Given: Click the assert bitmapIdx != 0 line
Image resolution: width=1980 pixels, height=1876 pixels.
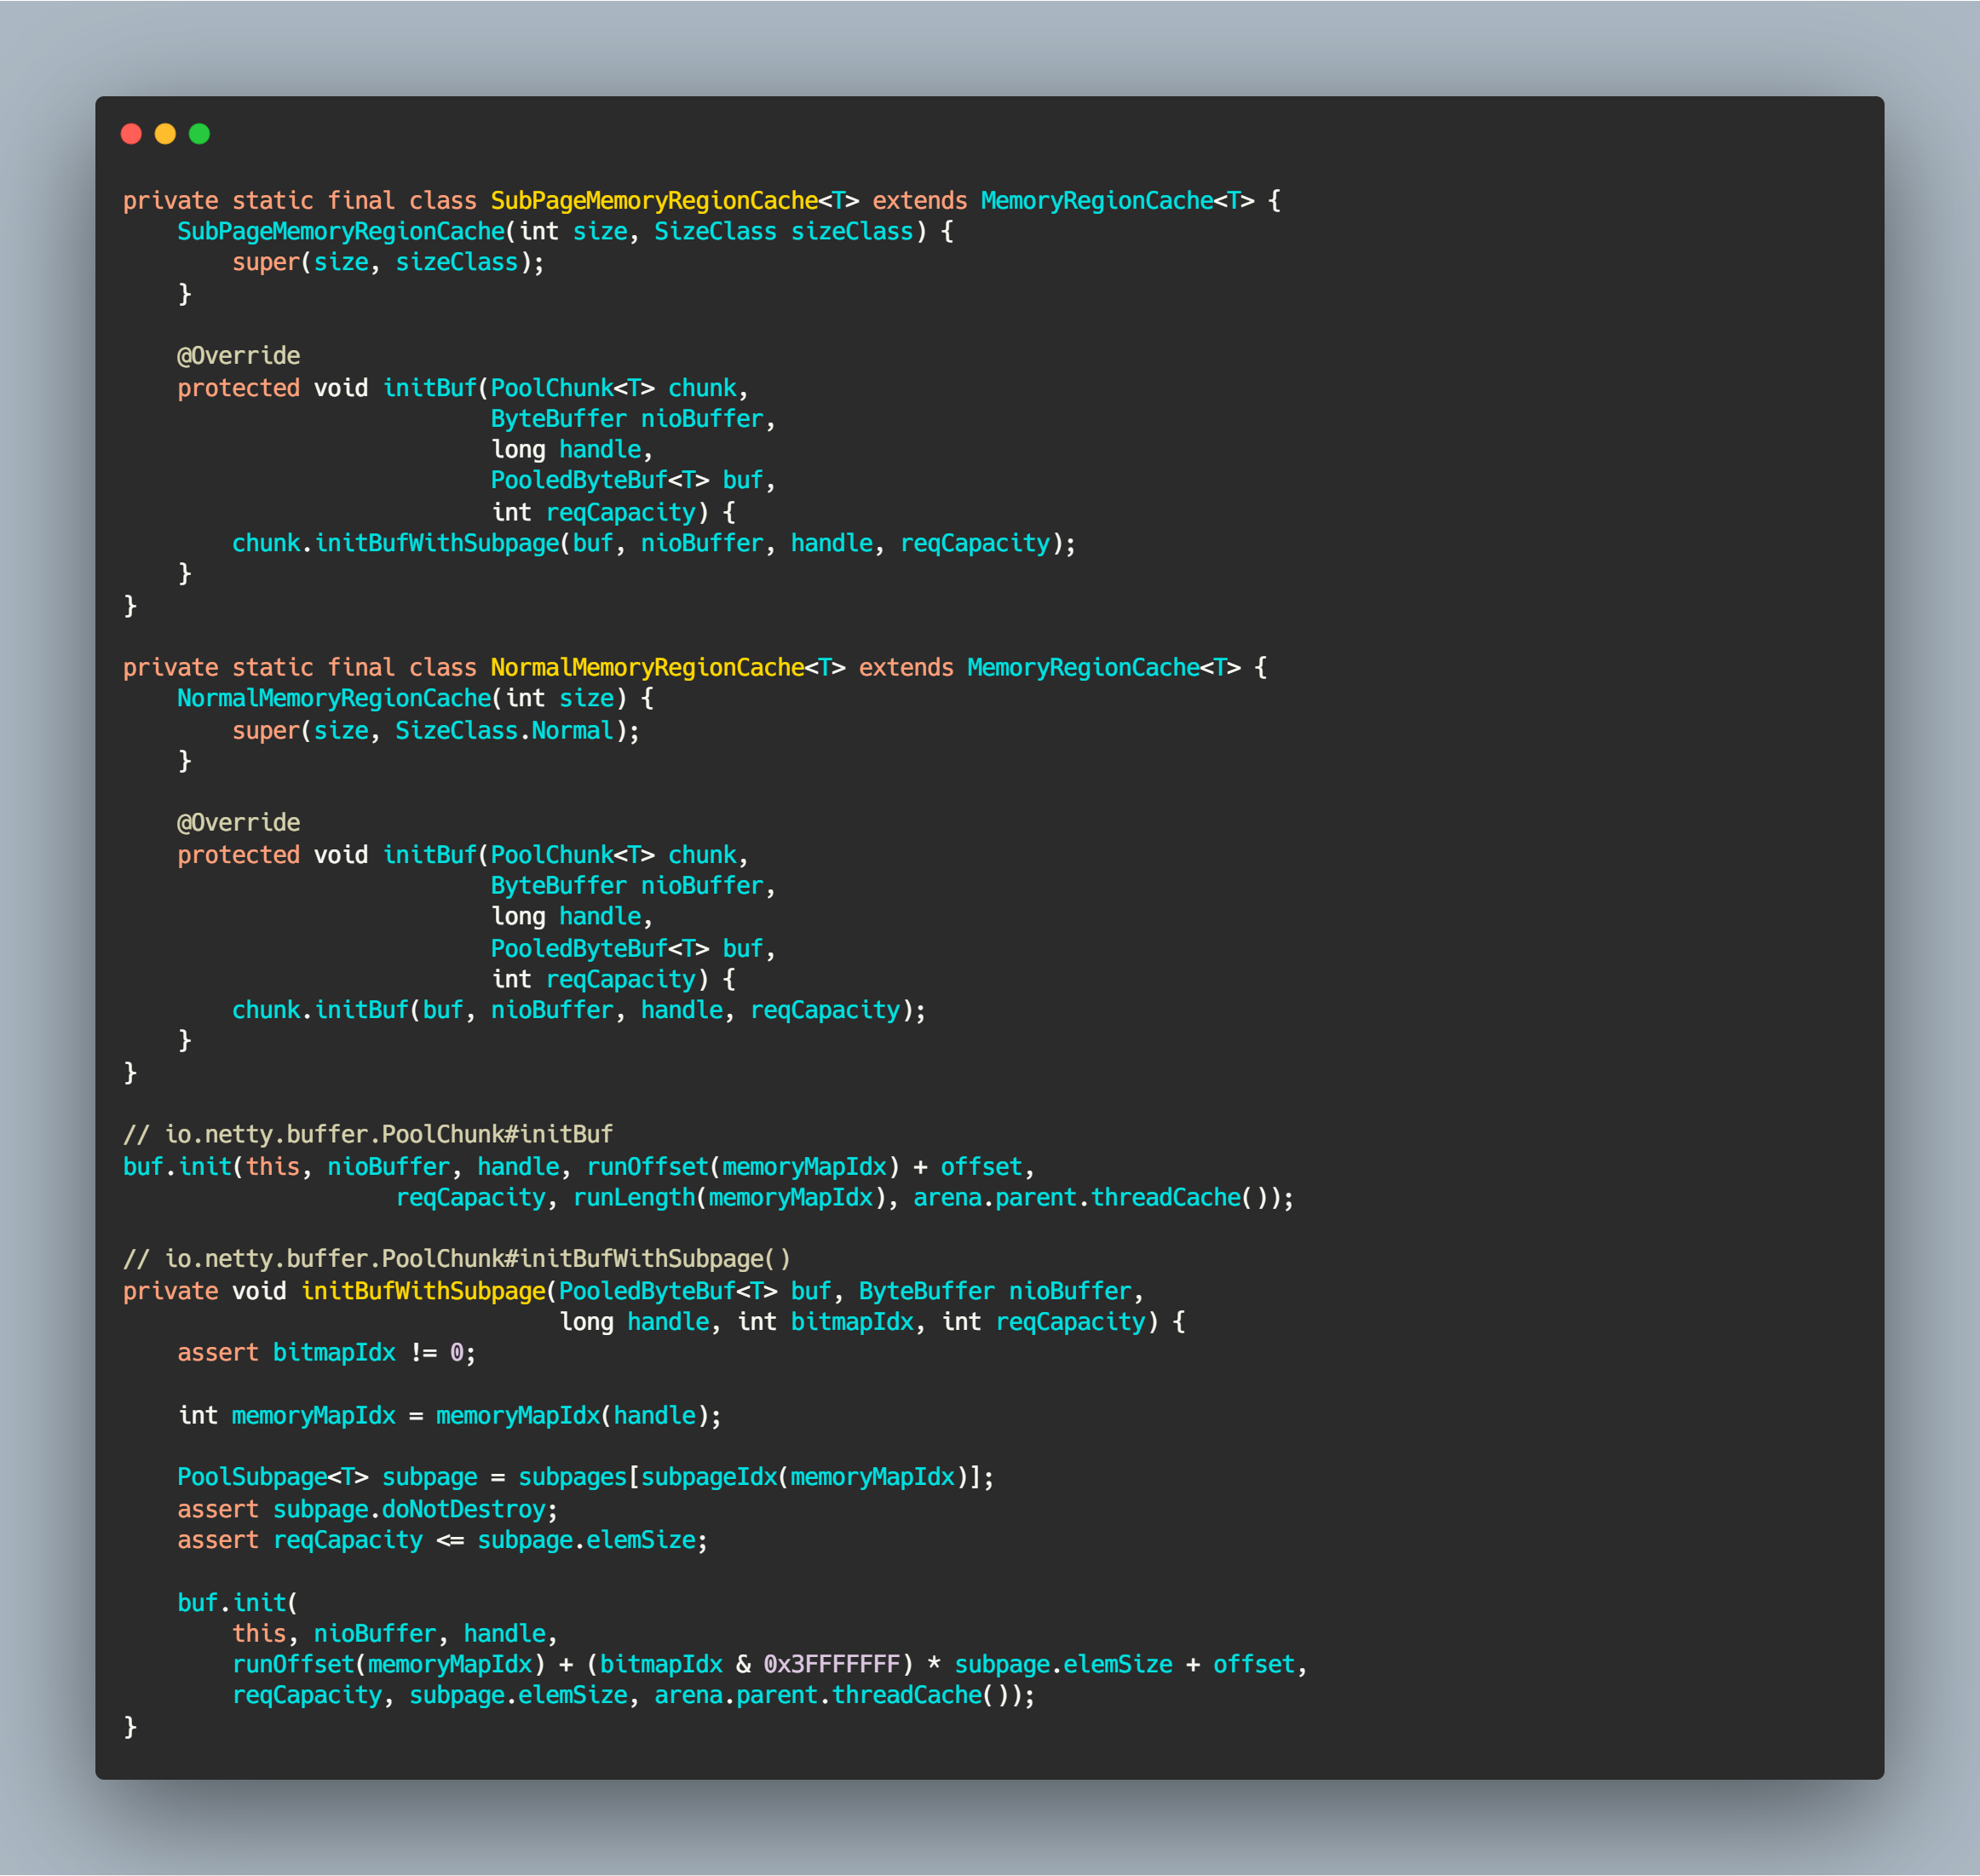Looking at the screenshot, I should [x=326, y=1353].
